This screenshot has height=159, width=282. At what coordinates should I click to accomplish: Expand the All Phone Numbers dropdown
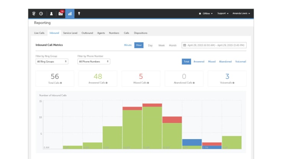coord(94,62)
